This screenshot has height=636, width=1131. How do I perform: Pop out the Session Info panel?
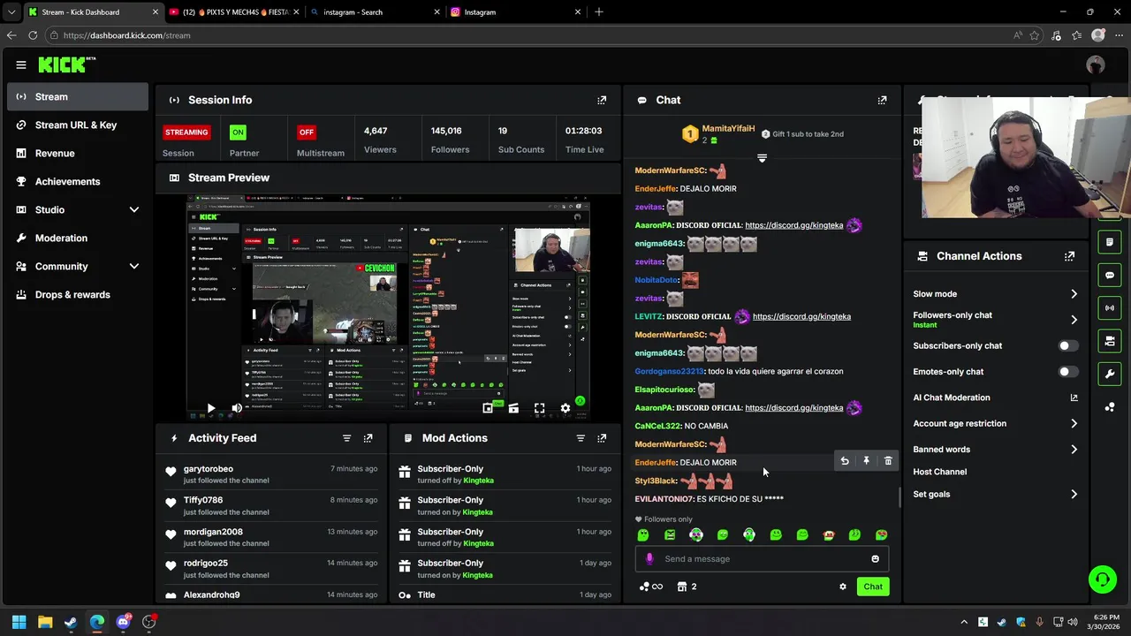pyautogui.click(x=602, y=100)
